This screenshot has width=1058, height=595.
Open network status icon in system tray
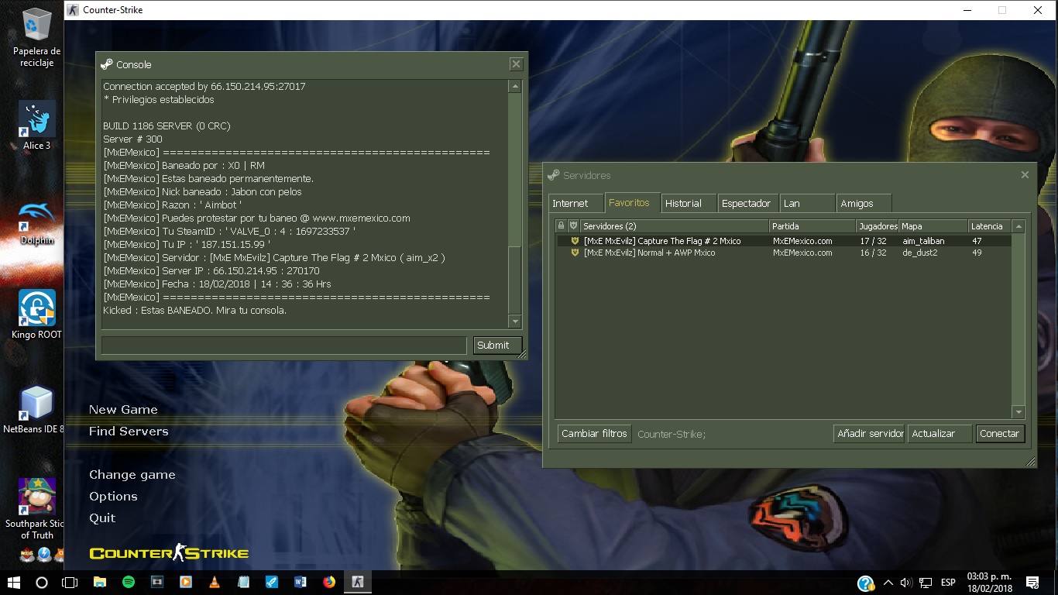click(x=925, y=583)
